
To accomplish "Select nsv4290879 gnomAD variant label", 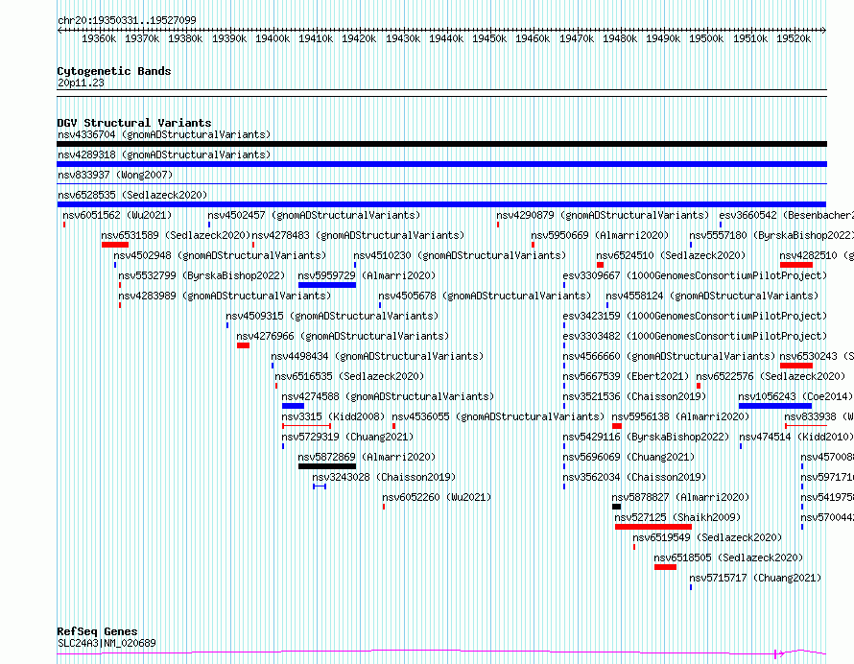I will click(x=603, y=215).
